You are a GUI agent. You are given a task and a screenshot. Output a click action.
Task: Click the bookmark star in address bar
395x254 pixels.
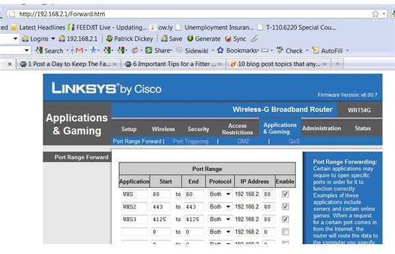375,14
